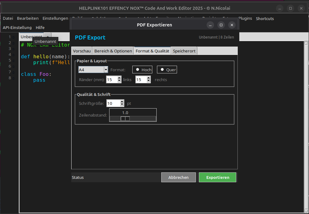Open the Einstellungen menu
Viewport: 309px width, 214px height.
coord(55,19)
